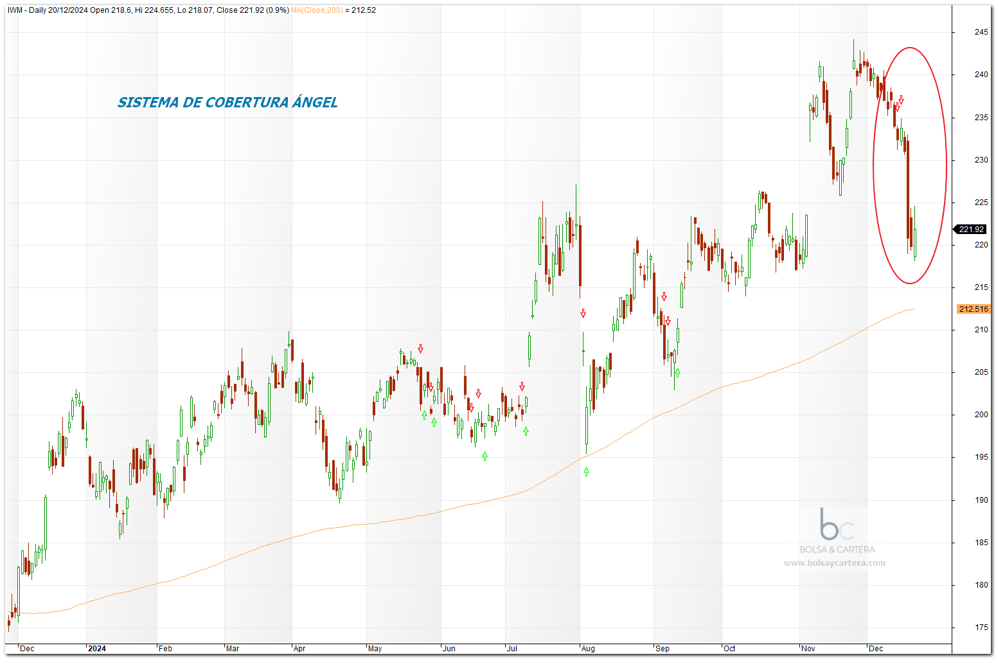This screenshot has height=659, width=996.
Task: Click the Aug label on the time axis
Action: click(x=588, y=649)
